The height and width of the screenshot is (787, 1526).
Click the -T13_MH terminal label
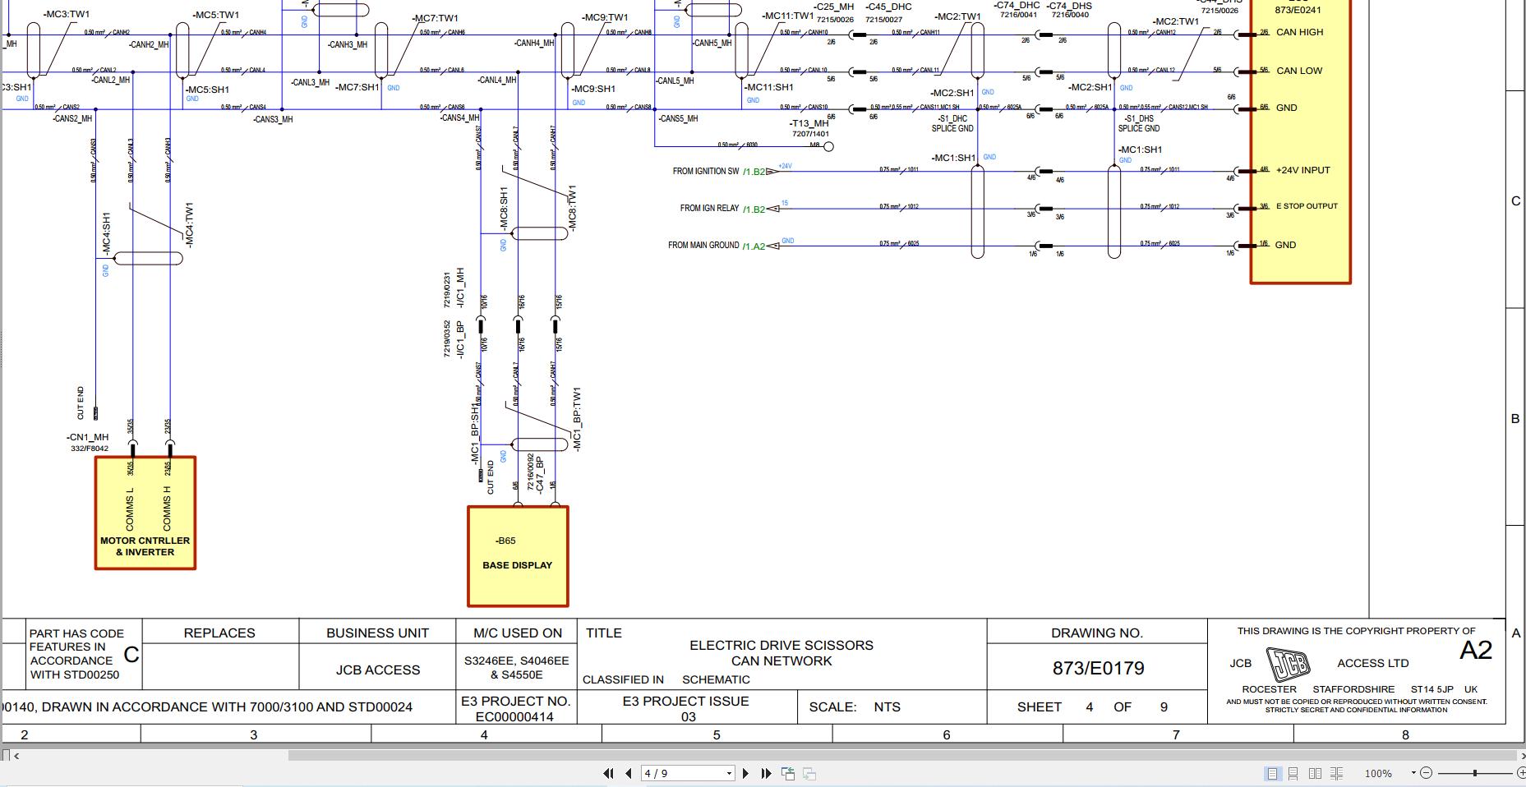(x=810, y=124)
